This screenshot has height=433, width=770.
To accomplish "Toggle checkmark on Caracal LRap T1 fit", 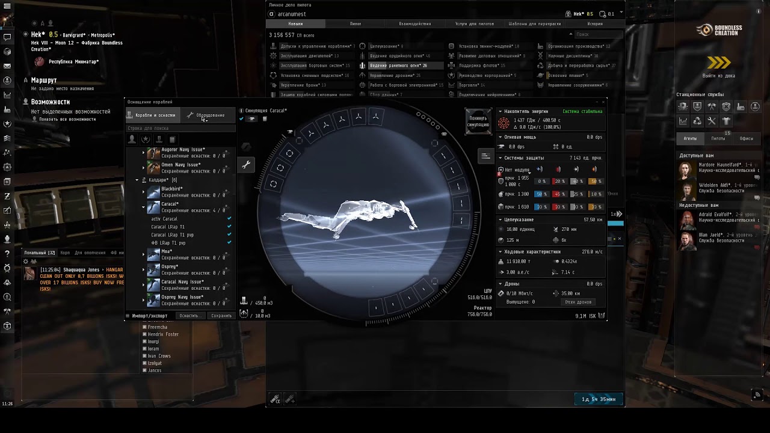I will click(x=229, y=227).
